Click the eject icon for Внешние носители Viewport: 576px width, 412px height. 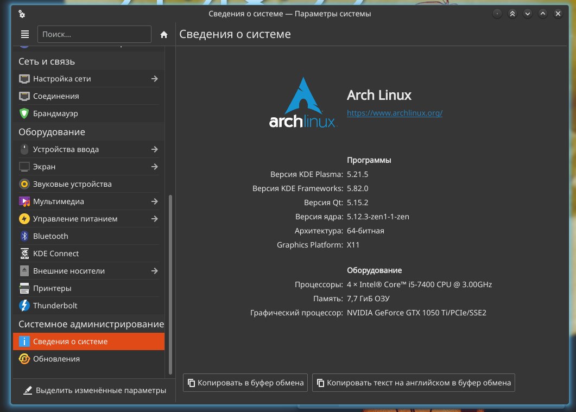point(24,271)
